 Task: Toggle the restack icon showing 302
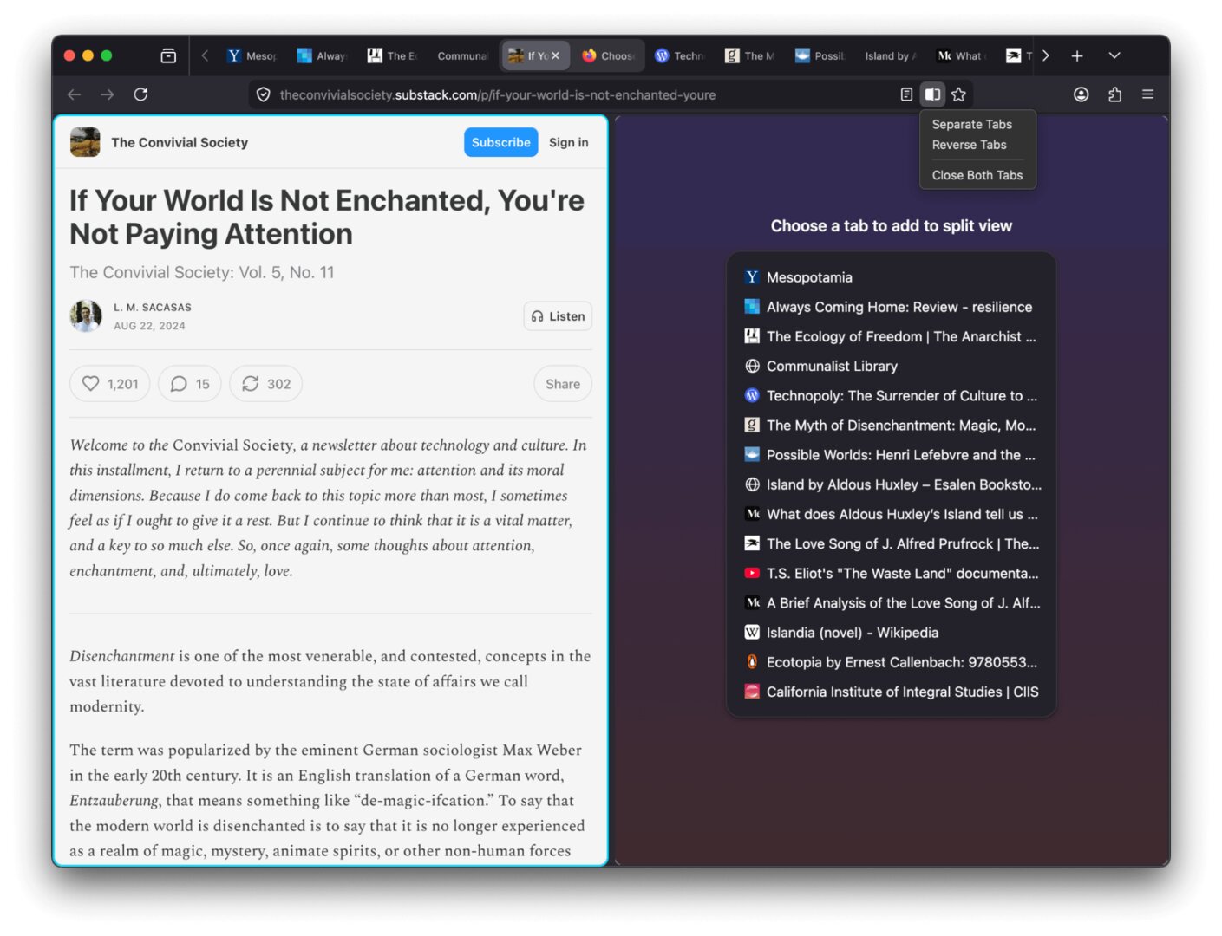tap(265, 384)
